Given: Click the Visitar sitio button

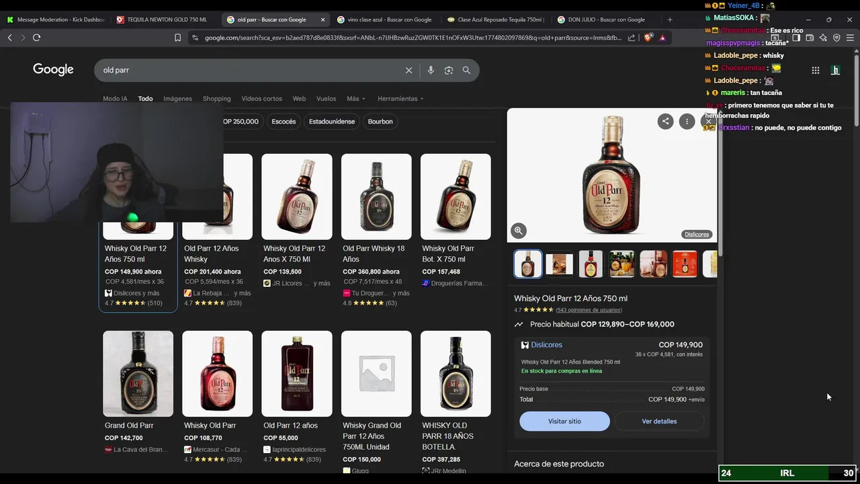Looking at the screenshot, I should (x=564, y=421).
